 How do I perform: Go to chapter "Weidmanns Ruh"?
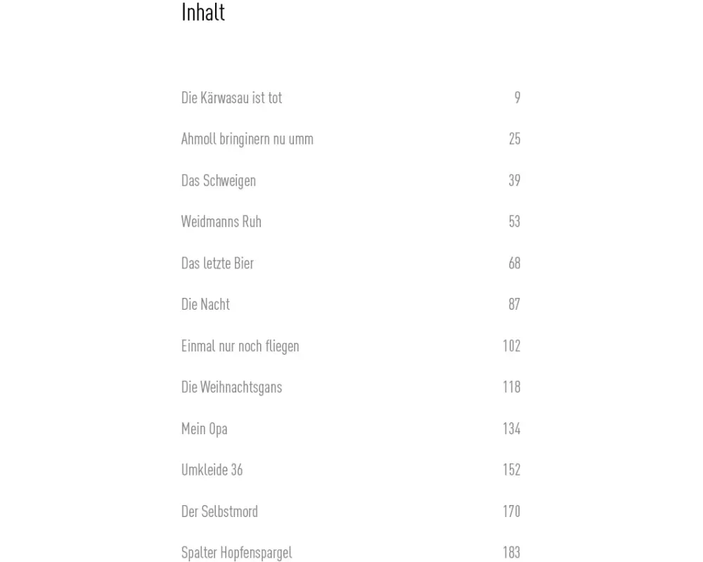[221, 222]
